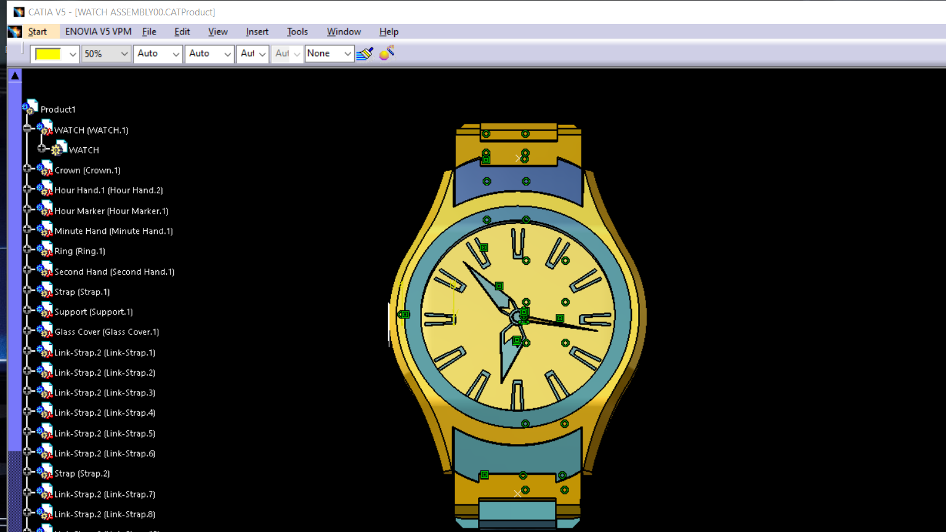Click the Painter brush icon
Image resolution: width=946 pixels, height=532 pixels.
365,54
